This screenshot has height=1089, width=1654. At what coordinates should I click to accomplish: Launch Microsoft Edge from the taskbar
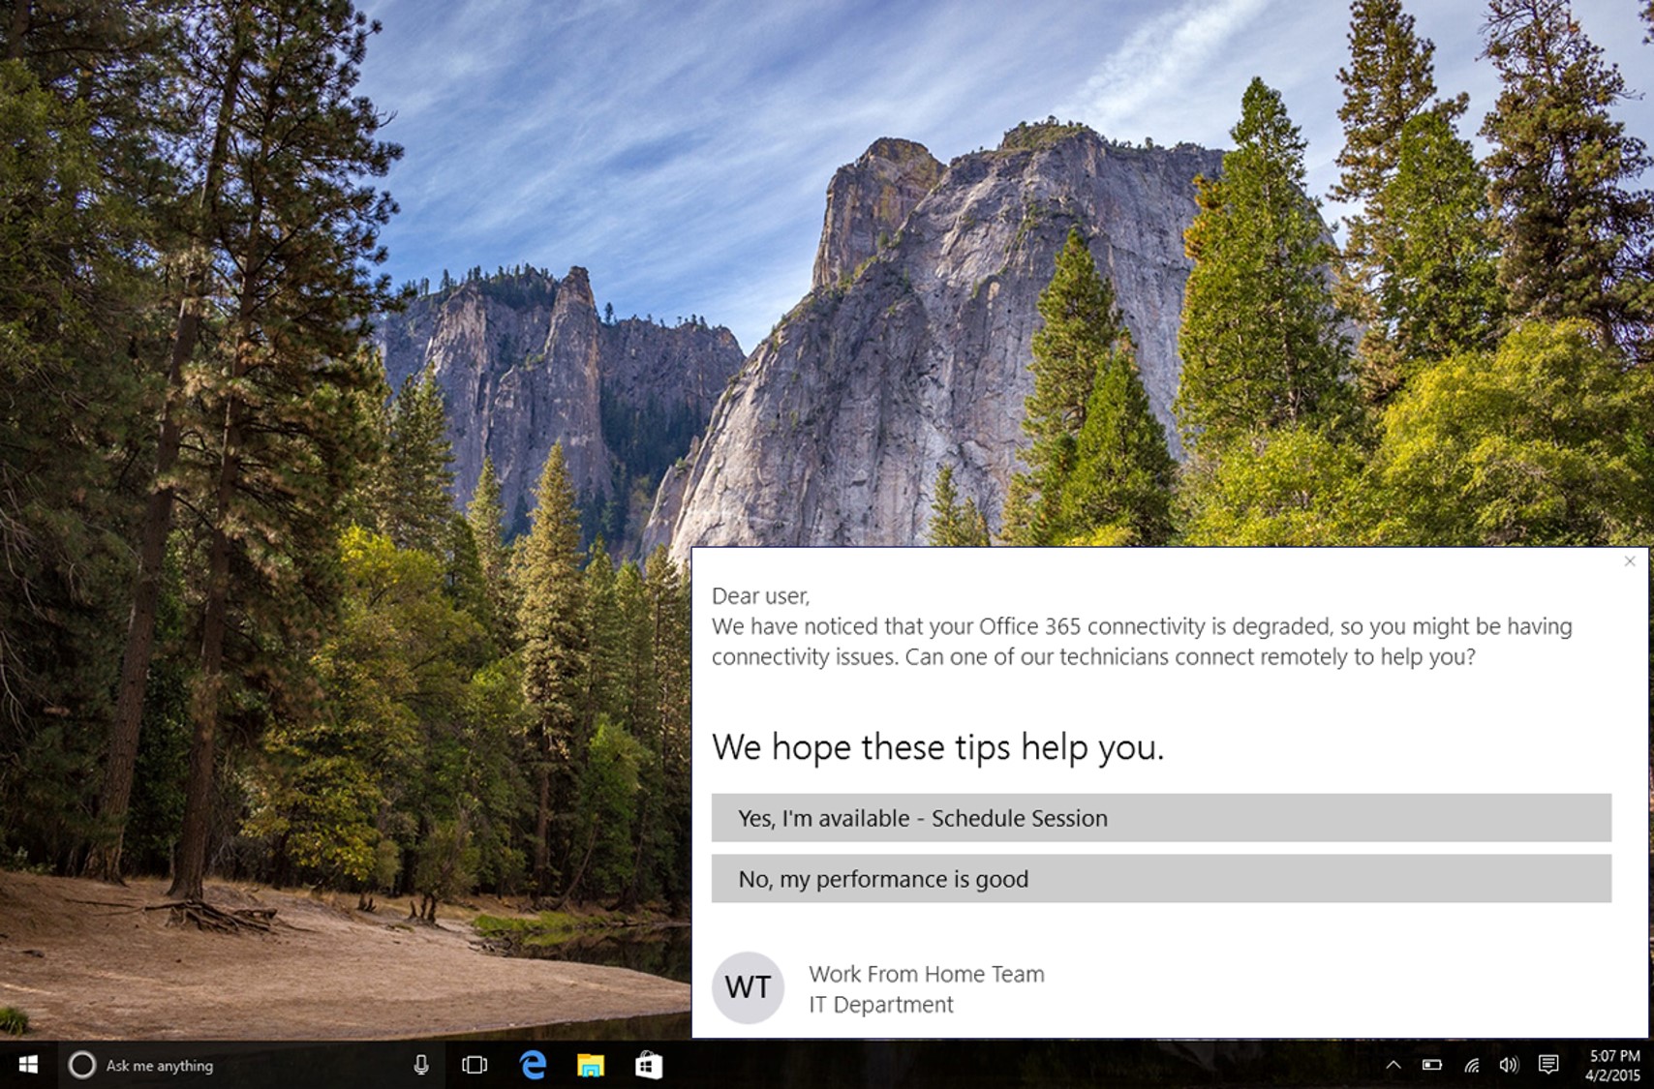pos(533,1065)
